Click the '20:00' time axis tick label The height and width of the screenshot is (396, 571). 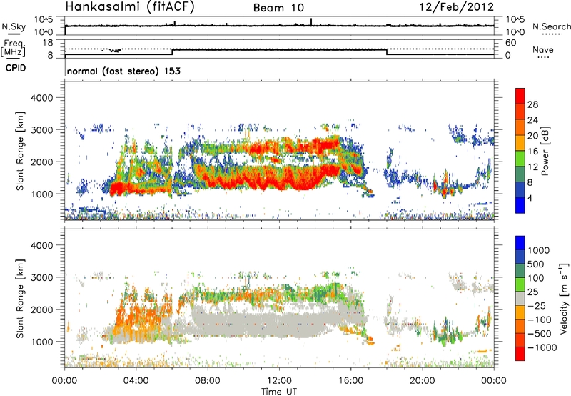(x=422, y=381)
